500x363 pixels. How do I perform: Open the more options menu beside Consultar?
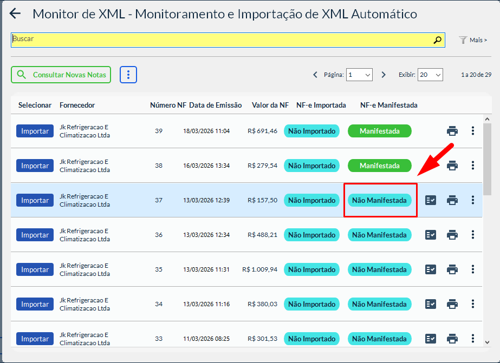tap(128, 75)
